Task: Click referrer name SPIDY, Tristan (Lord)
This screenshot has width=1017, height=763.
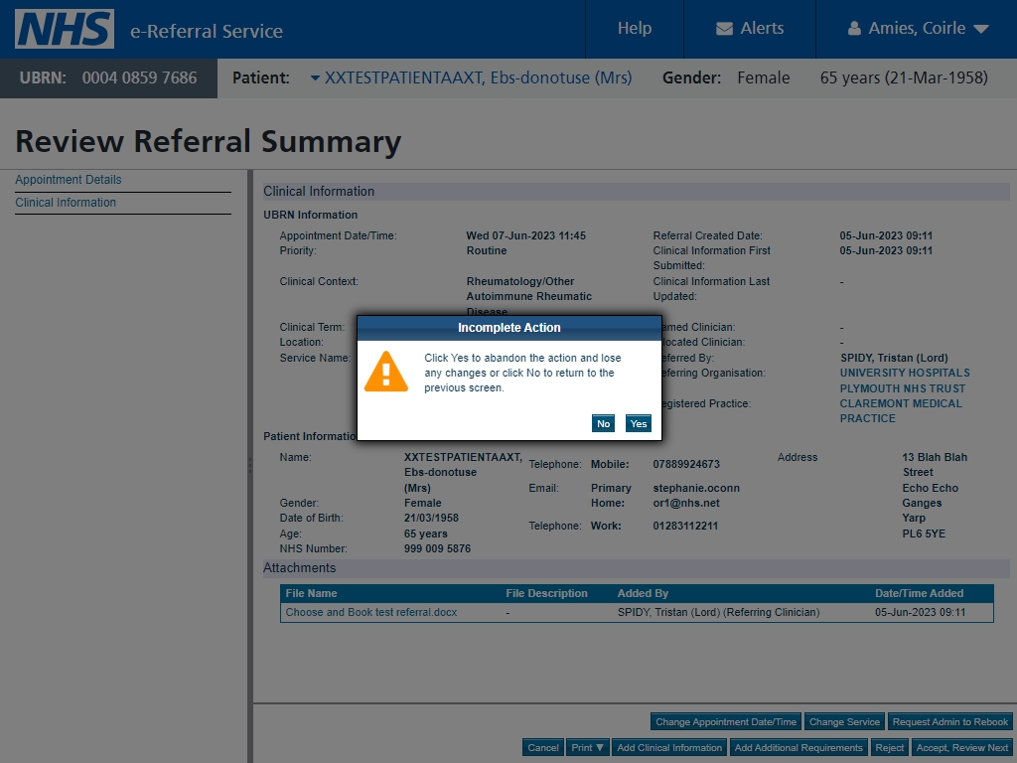Action: (x=894, y=358)
